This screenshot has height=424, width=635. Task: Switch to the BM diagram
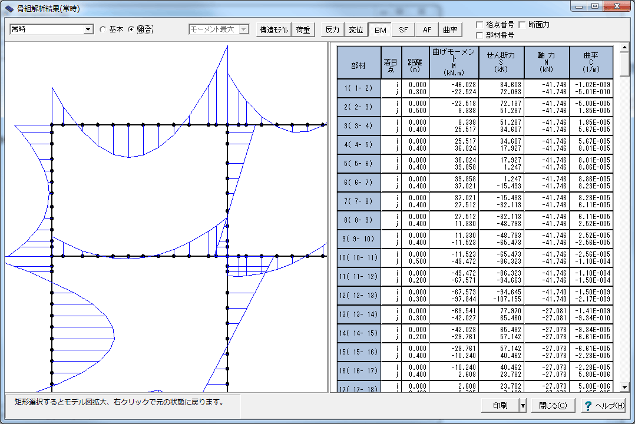[380, 30]
